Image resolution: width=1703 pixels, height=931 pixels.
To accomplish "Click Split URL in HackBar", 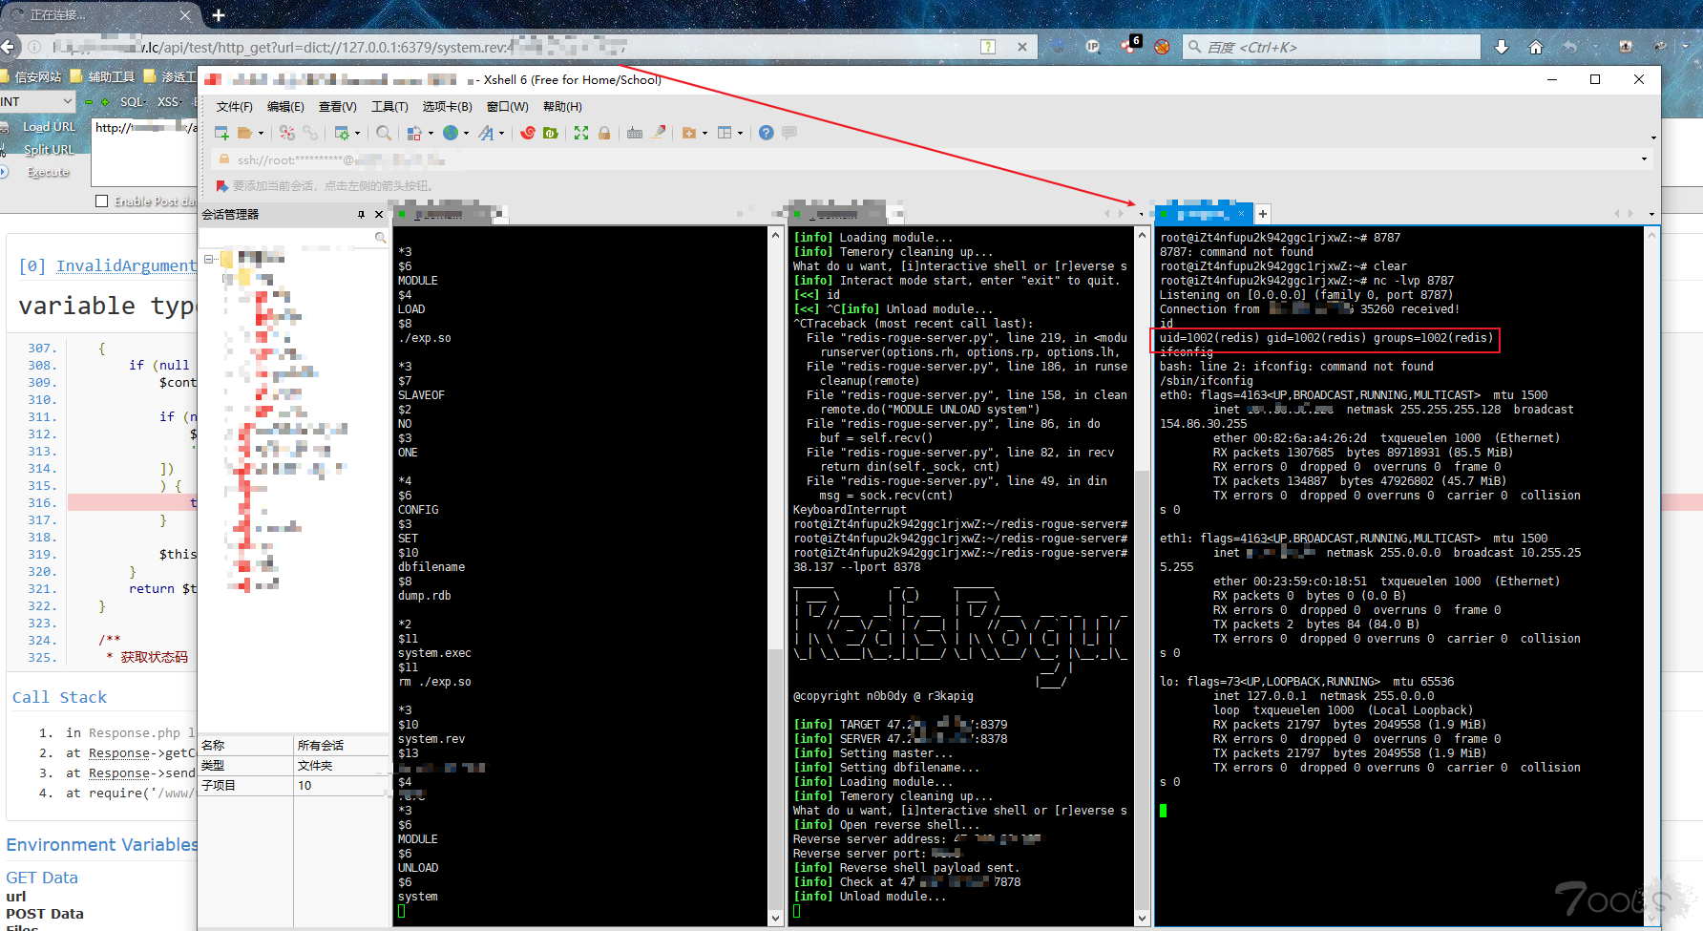I will (x=49, y=150).
